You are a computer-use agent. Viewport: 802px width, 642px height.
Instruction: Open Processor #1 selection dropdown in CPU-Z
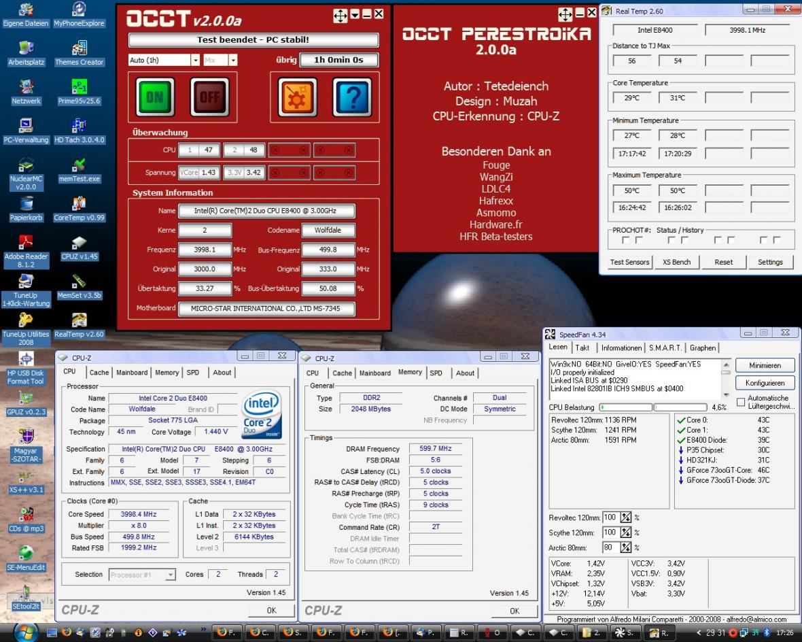tap(171, 575)
